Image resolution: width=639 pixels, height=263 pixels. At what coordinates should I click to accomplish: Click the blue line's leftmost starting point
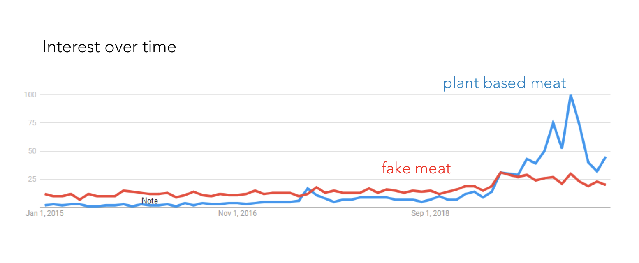tap(45, 205)
